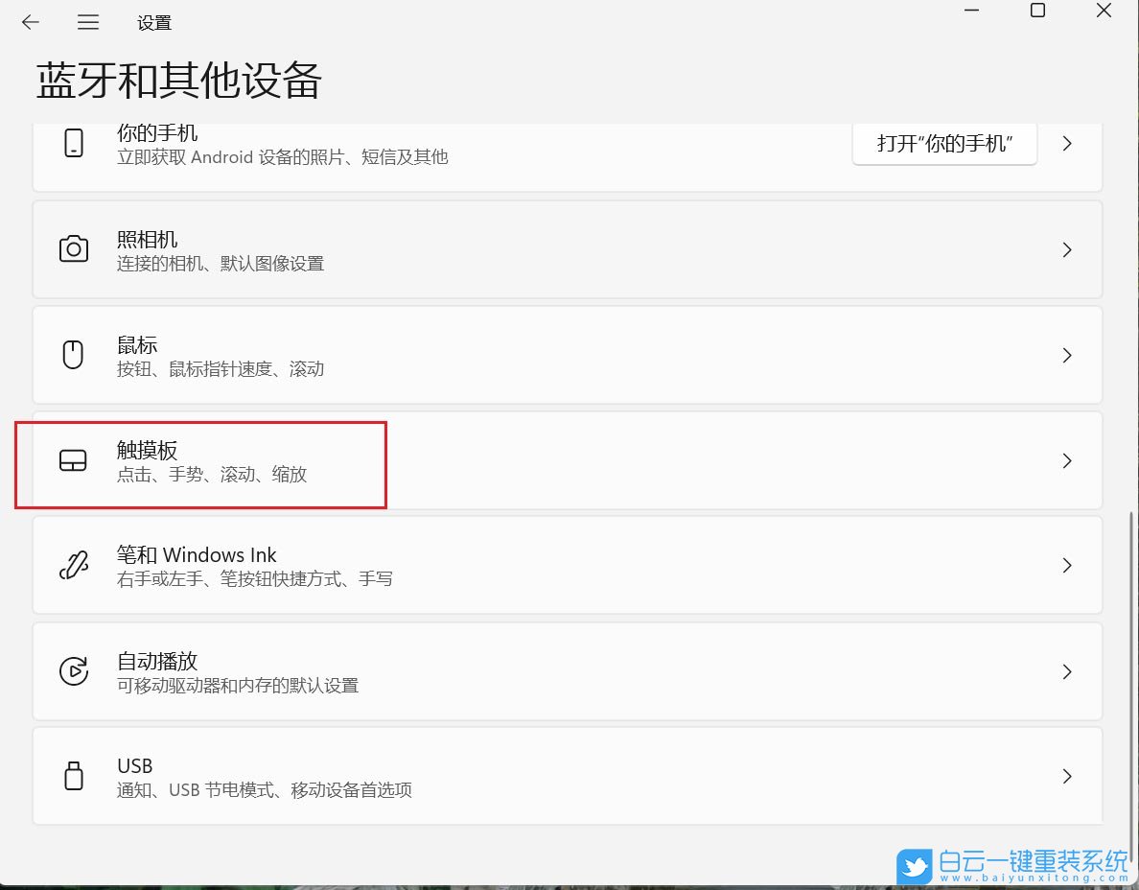Select the pen icon for 笔和 Windows Ink
The height and width of the screenshot is (890, 1139).
[x=72, y=566]
